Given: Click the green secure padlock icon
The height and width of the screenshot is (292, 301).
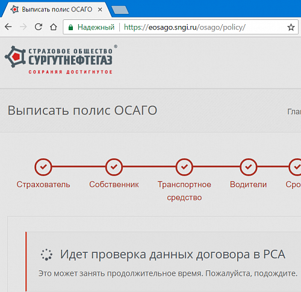Looking at the screenshot, I should click(70, 27).
